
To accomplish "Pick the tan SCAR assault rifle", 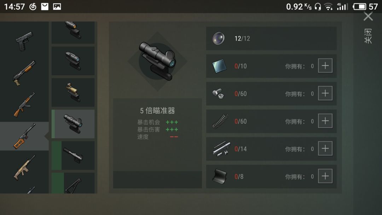I will pos(24,168).
